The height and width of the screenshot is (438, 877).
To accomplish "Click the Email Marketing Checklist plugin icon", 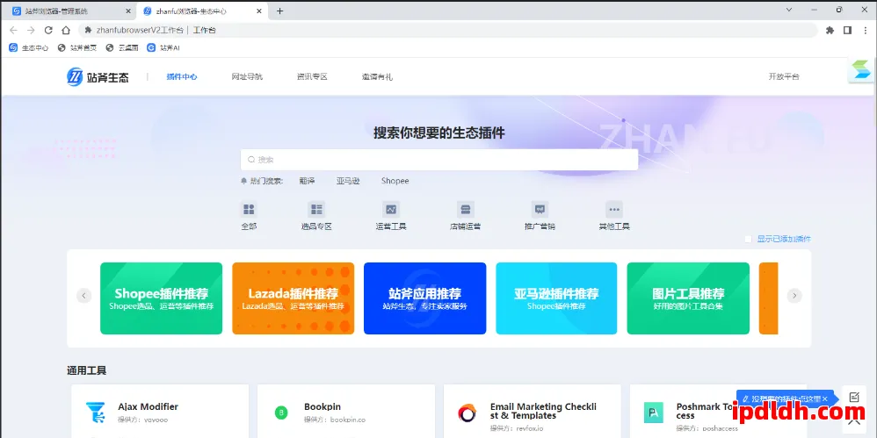I will click(467, 413).
